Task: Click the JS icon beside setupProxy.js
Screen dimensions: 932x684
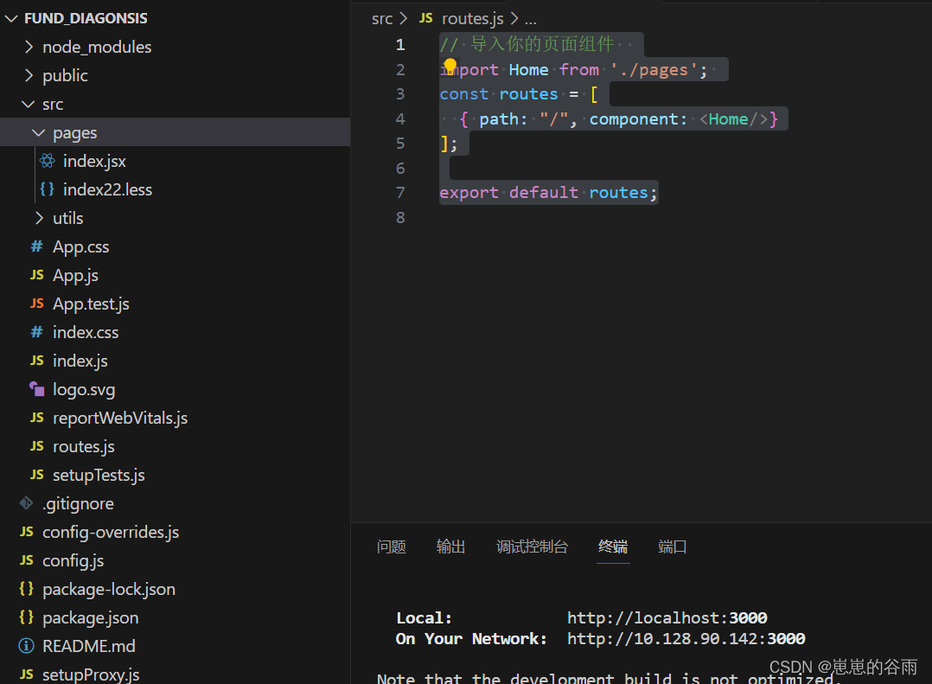Action: [x=26, y=674]
